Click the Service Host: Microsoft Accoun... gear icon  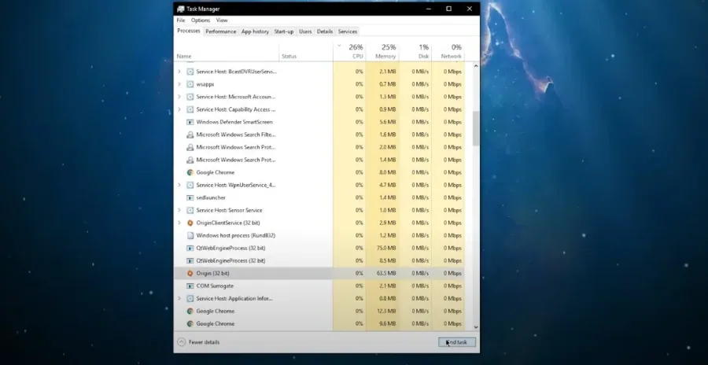click(190, 97)
